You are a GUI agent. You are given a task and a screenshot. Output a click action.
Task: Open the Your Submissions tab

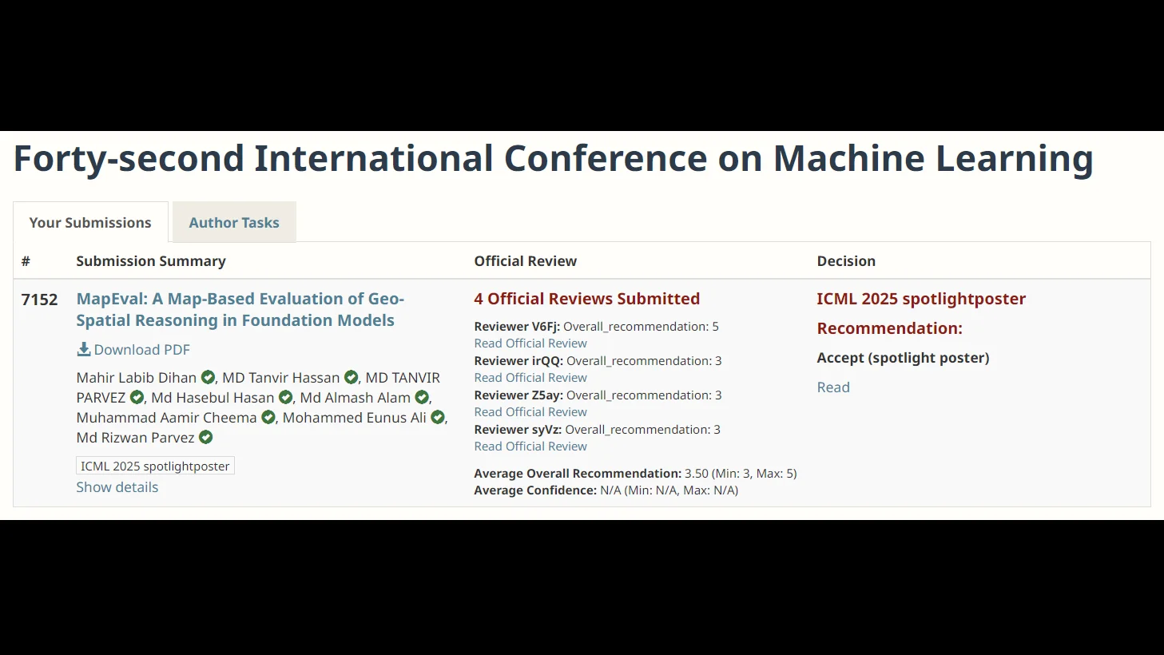[x=90, y=222]
